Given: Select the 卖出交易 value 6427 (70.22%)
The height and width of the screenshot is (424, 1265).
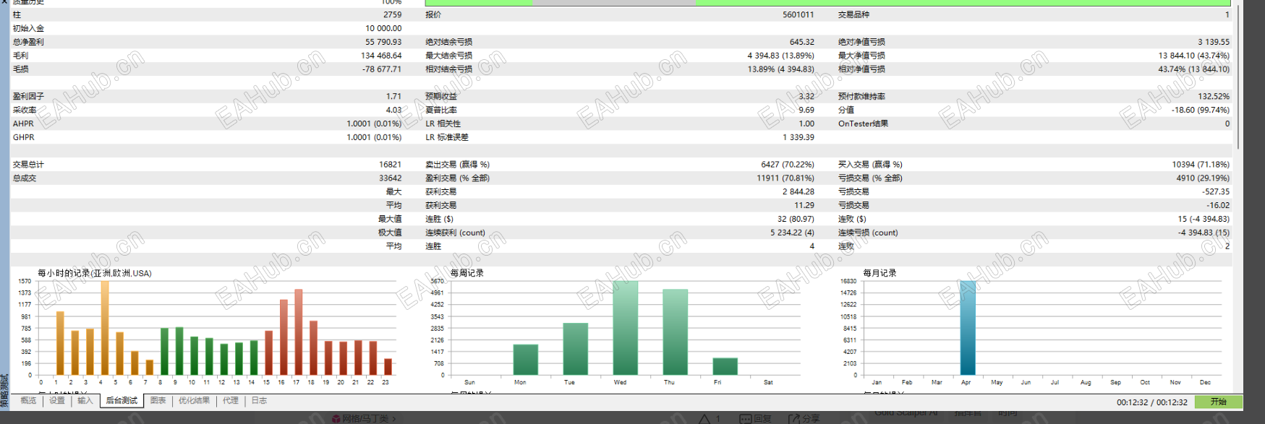Looking at the screenshot, I should coord(788,165).
